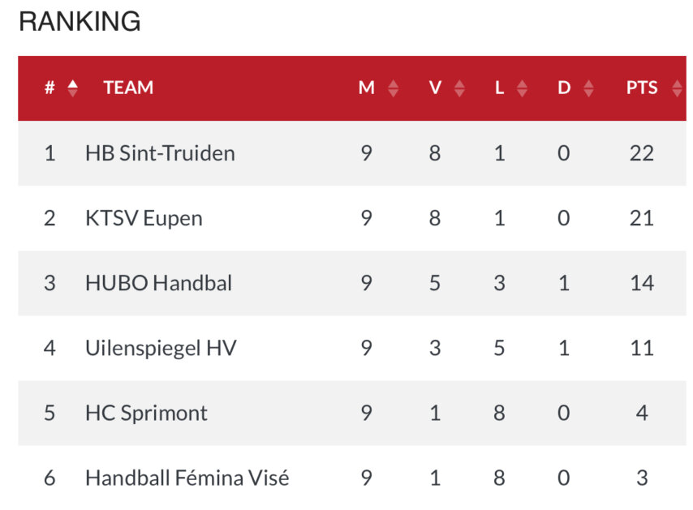Click the V victories header label
693x510 pixels.
pos(435,88)
